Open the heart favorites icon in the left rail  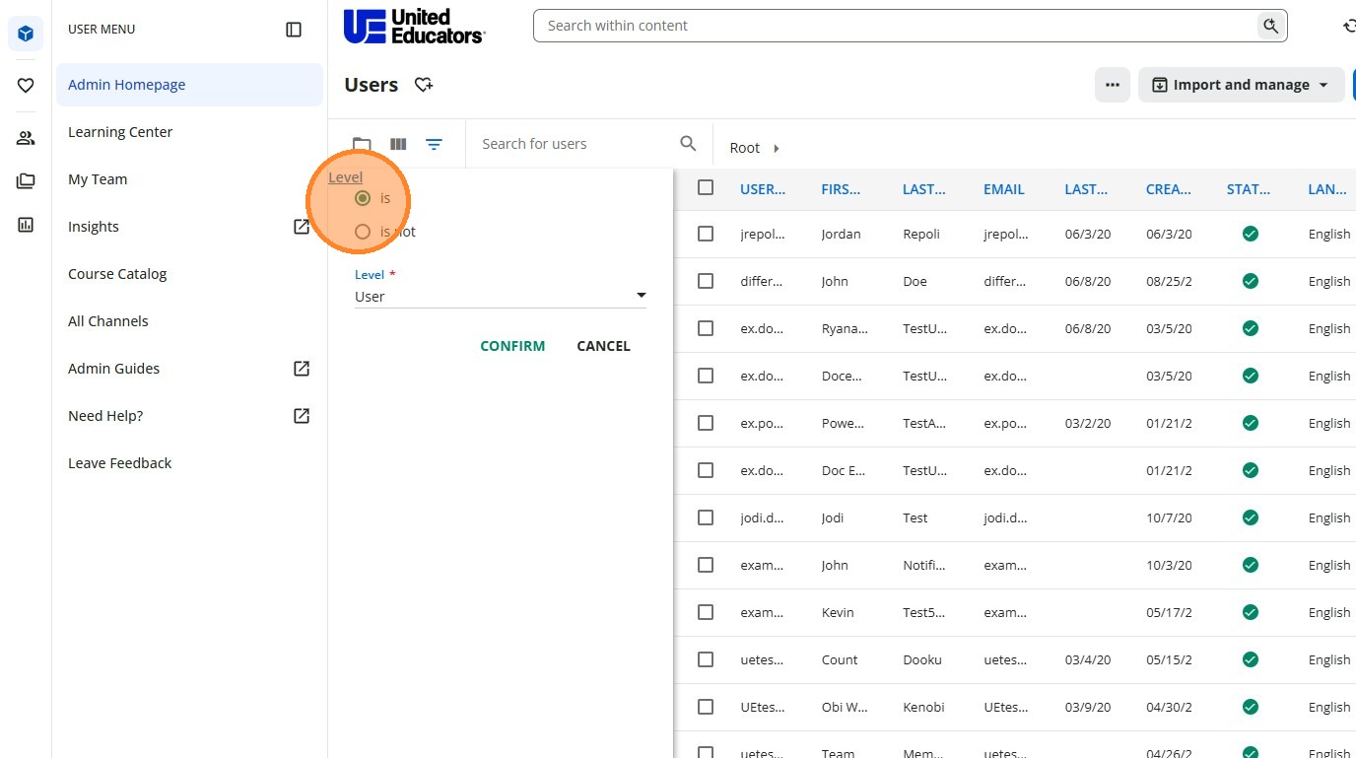26,86
